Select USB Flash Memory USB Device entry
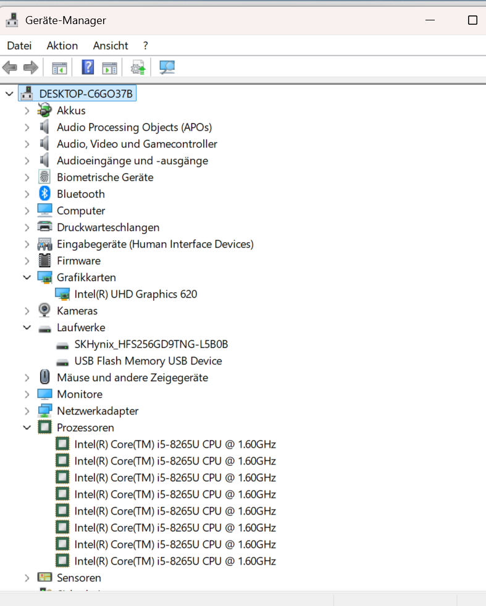Screen dimensions: 486x606 (148, 361)
